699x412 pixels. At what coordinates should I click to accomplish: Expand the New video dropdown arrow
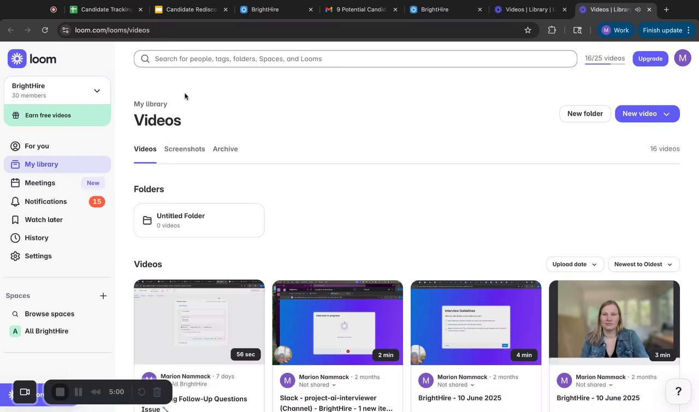667,114
